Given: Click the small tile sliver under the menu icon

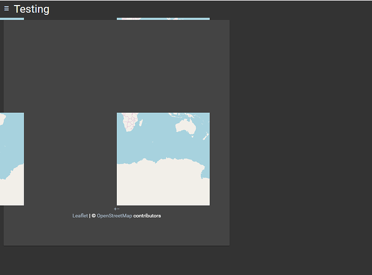Looking at the screenshot, I should pyautogui.click(x=12, y=19).
